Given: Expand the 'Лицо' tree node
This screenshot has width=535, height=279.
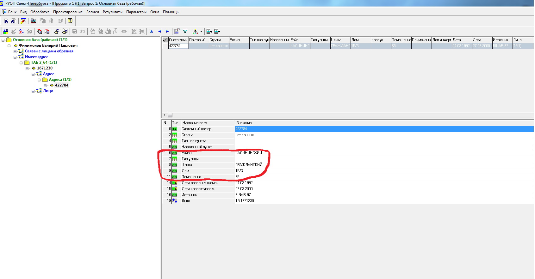Looking at the screenshot, I should tap(33, 91).
